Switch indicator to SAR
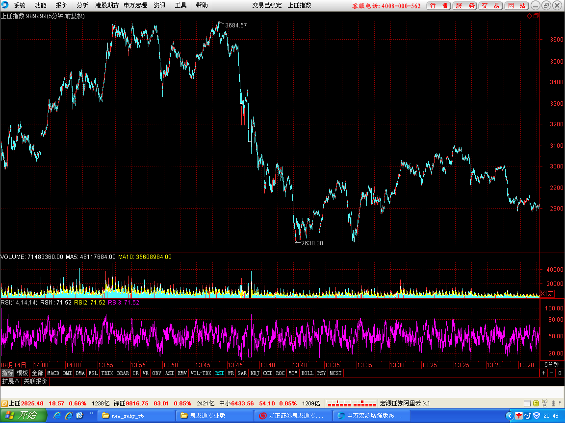This screenshot has height=423, width=565. tap(242, 373)
